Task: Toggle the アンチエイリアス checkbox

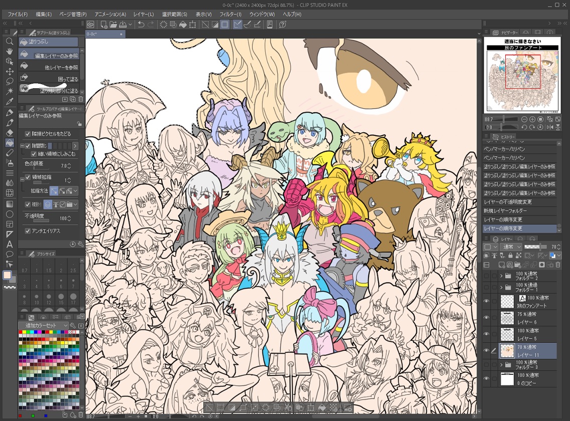Action: coord(28,231)
